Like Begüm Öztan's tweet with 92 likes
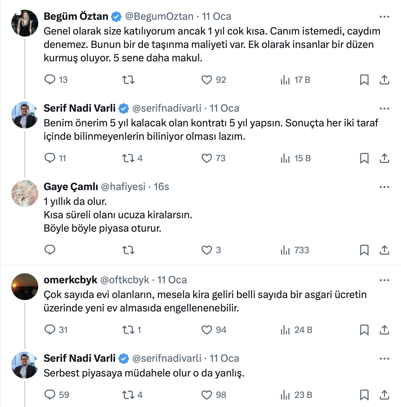401x407 pixels. (207, 80)
